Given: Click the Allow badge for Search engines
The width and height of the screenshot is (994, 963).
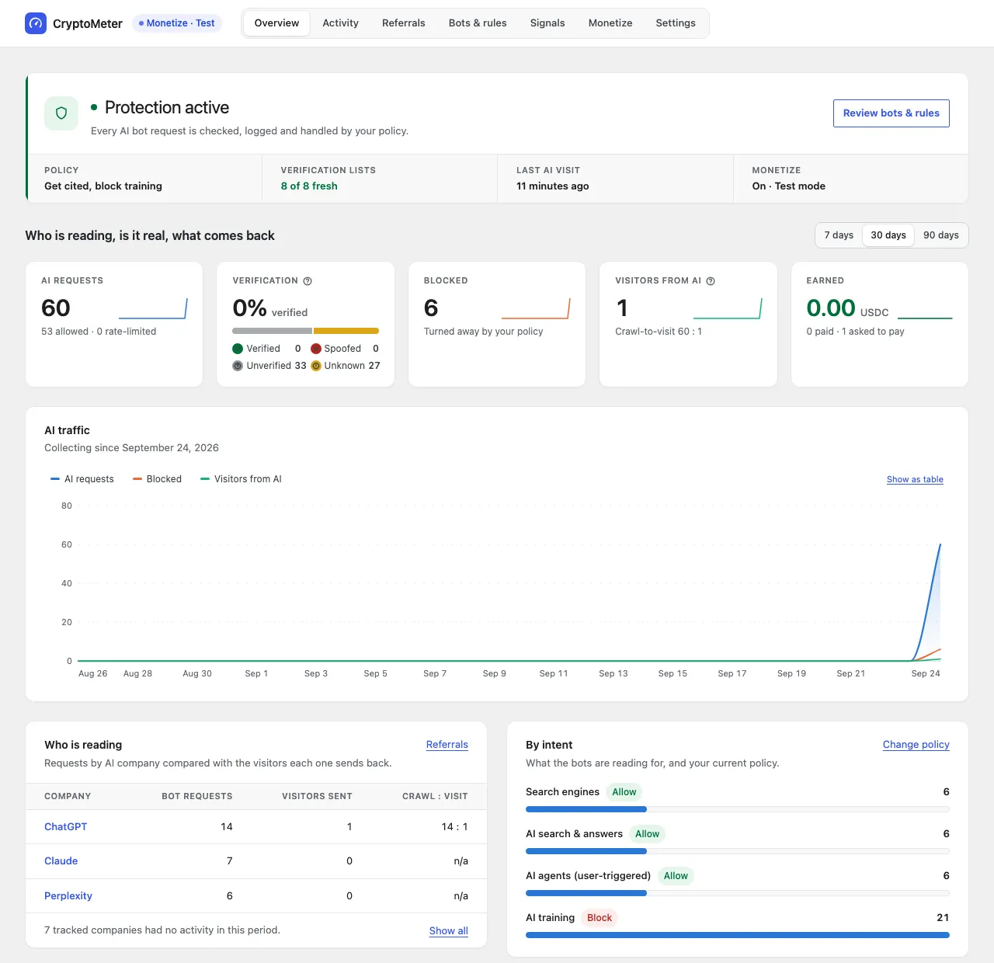Looking at the screenshot, I should (x=624, y=792).
